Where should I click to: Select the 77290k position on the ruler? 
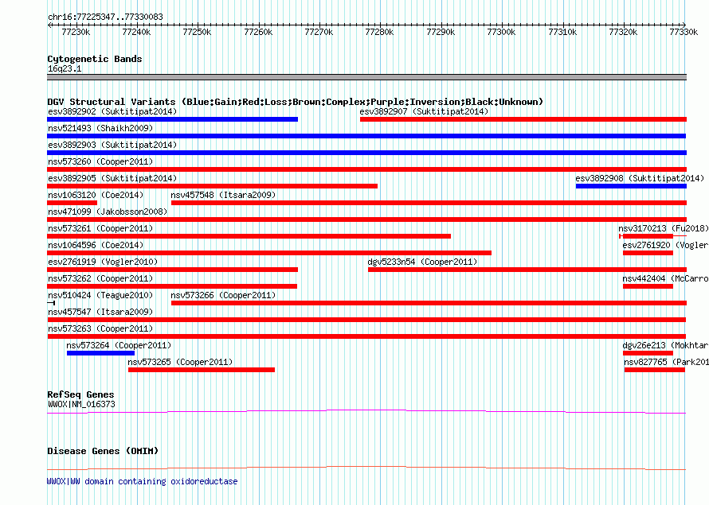point(441,32)
